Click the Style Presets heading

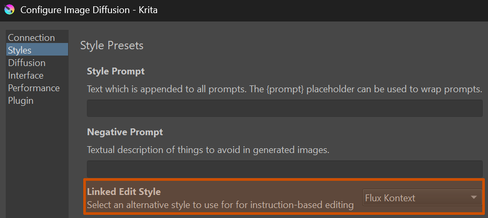click(112, 46)
